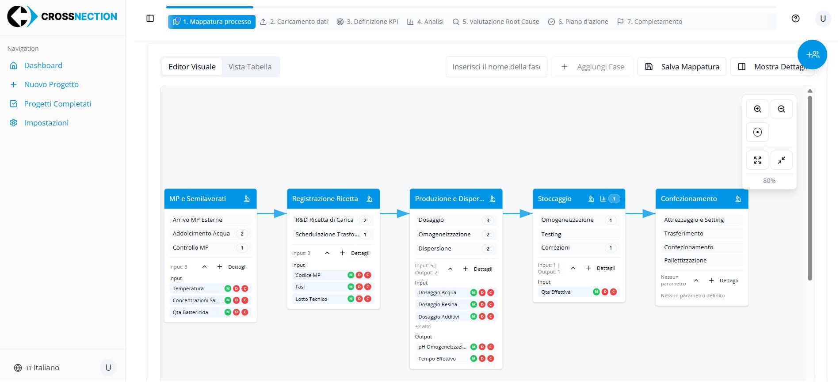Click the CROSSNECTION logo
Image resolution: width=840 pixels, height=387 pixels.
62,17
